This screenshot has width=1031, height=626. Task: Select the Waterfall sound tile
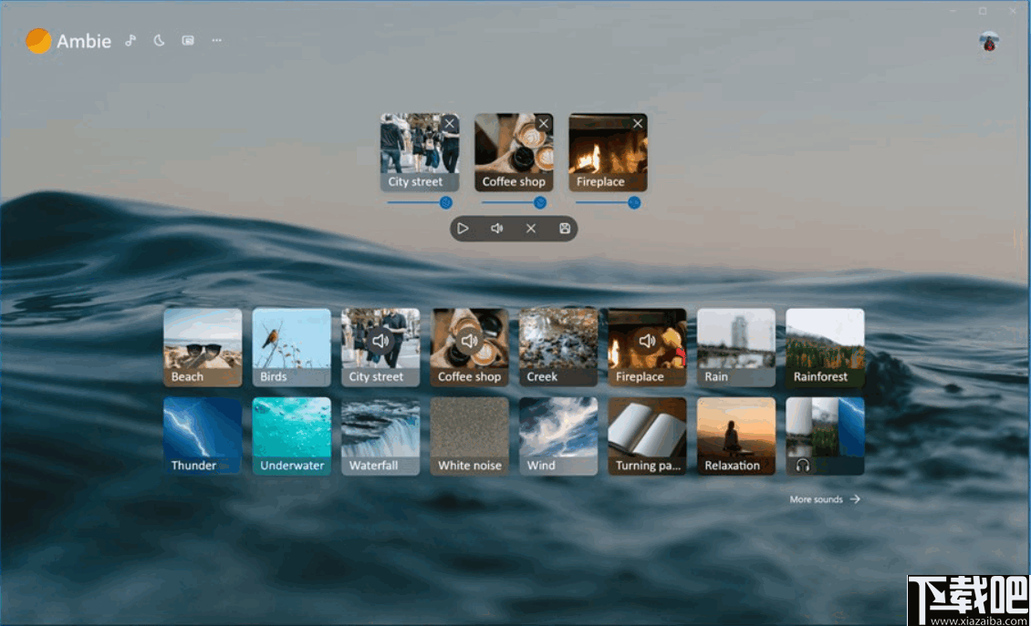[x=380, y=436]
